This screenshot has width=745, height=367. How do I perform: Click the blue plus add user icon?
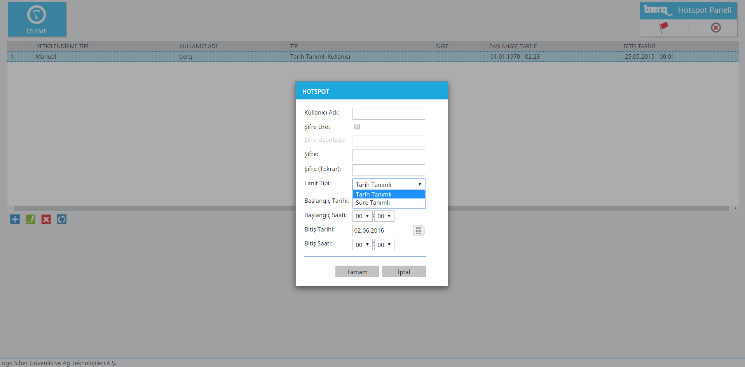[15, 219]
